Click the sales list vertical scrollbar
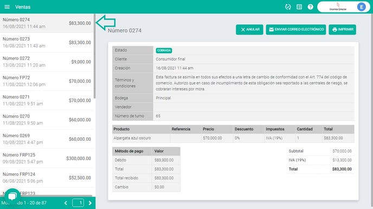The image size is (373, 209). click(x=94, y=56)
